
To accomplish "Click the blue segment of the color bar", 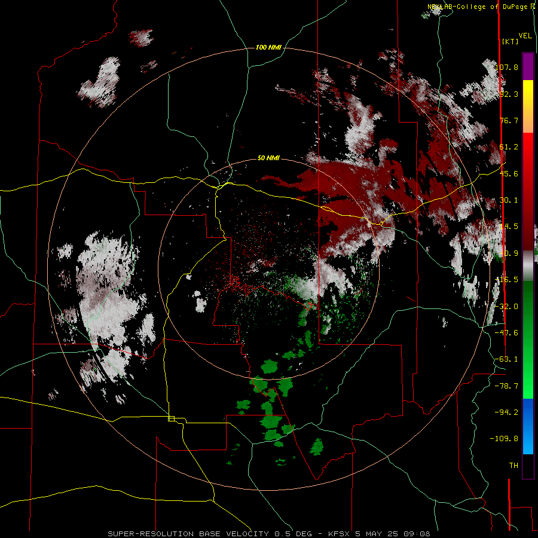I will click(528, 426).
